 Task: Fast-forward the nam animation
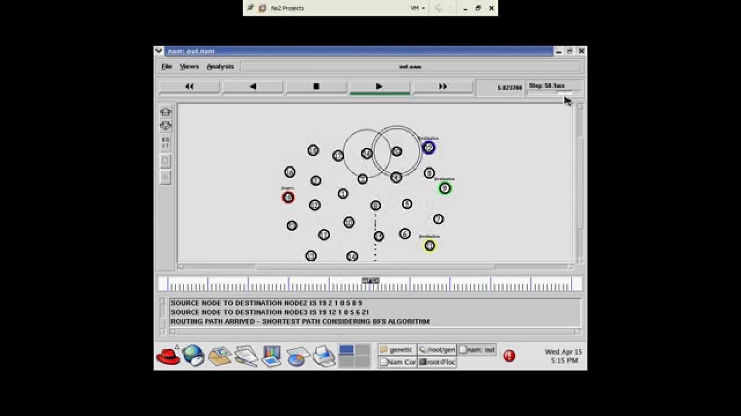[443, 87]
